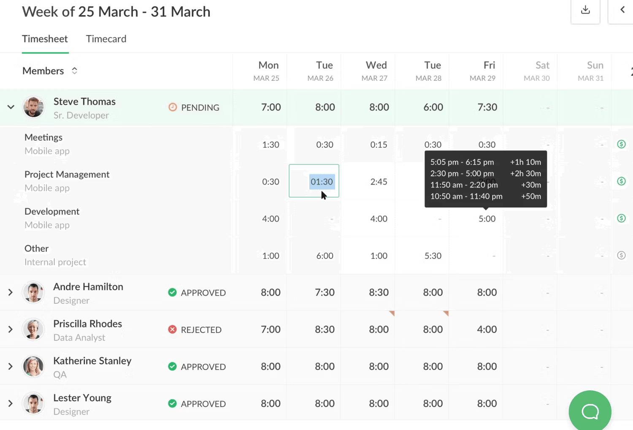633x430 pixels.
Task: Click the Other task label
Action: pos(36,248)
